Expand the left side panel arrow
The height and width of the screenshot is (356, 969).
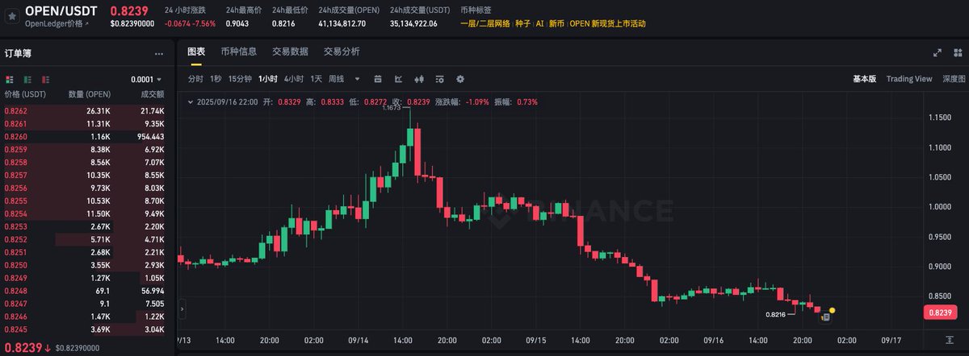point(182,308)
